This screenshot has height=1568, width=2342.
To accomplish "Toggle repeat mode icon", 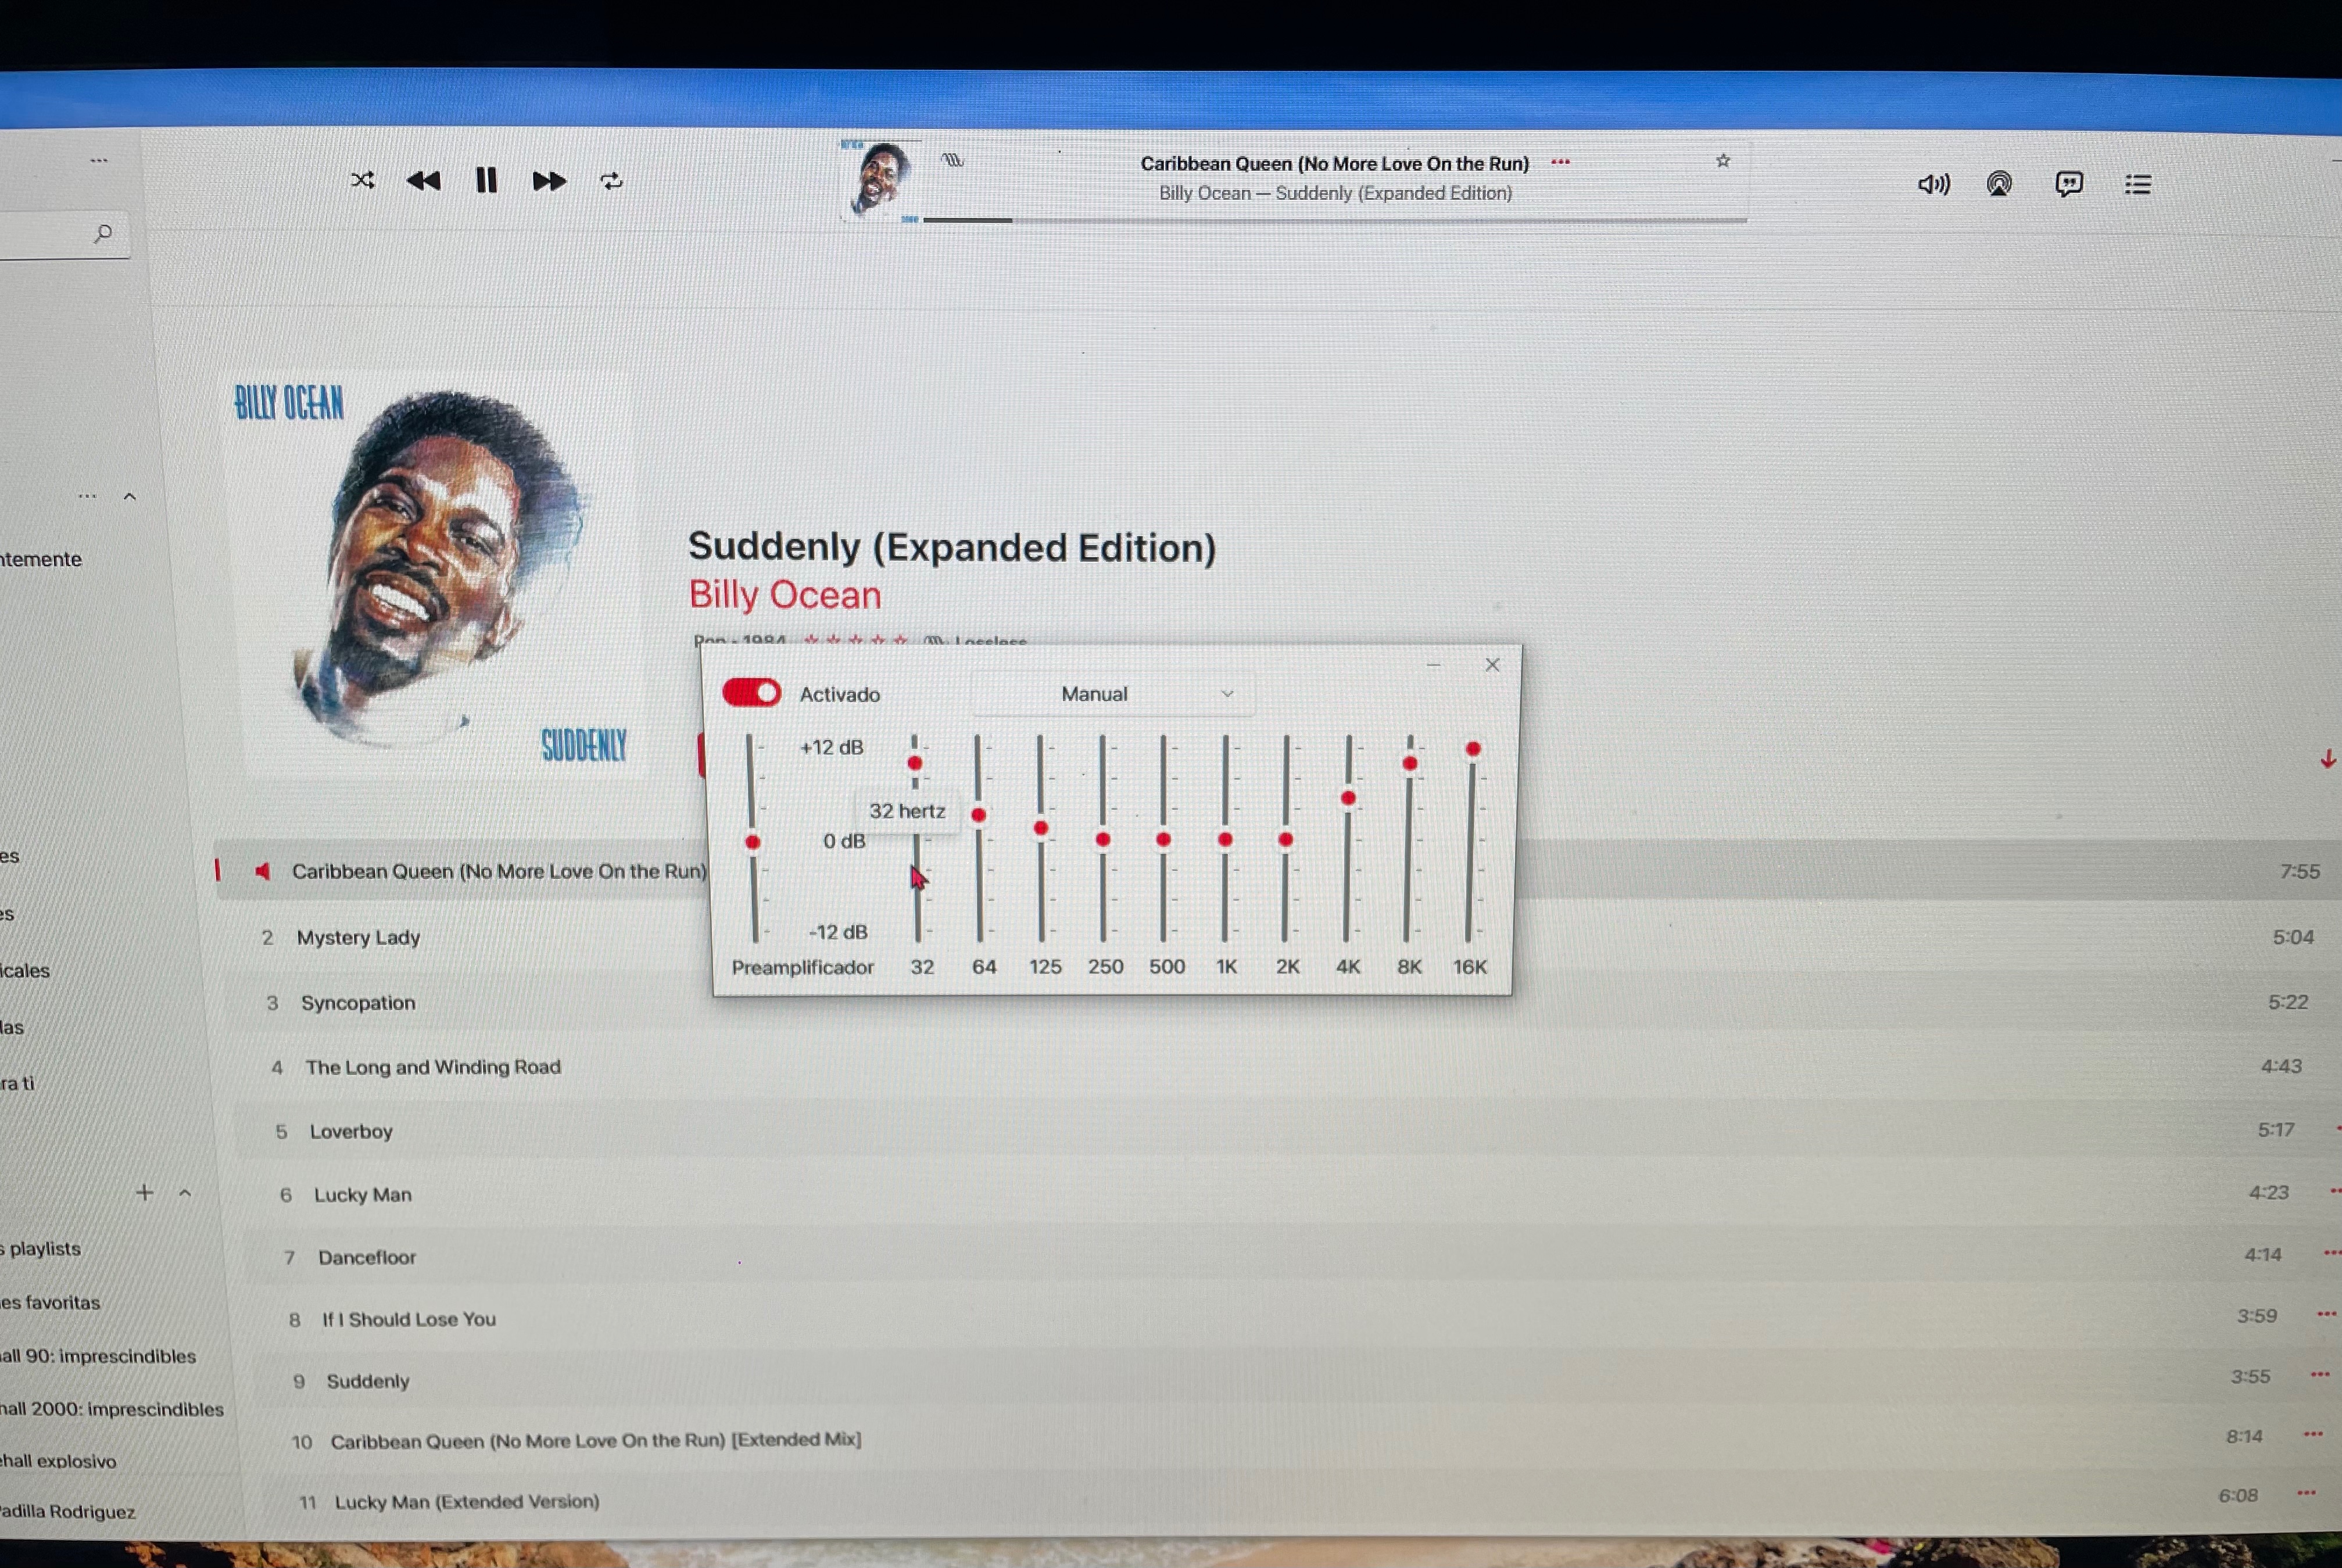I will point(611,181).
